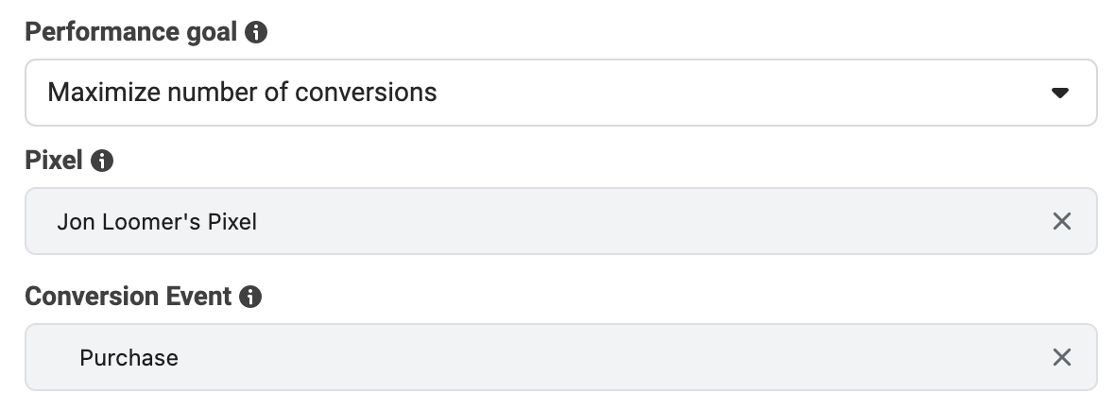This screenshot has height=410, width=1115.
Task: Click the Performance goal heading label
Action: click(130, 33)
